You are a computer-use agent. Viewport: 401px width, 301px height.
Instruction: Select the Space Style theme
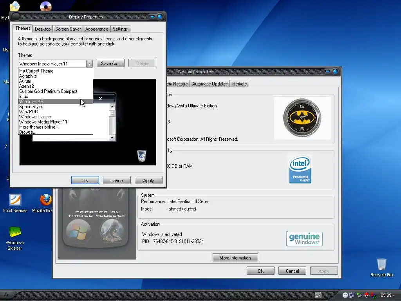[x=56, y=107]
